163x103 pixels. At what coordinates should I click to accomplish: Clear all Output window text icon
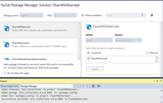pos(93,86)
